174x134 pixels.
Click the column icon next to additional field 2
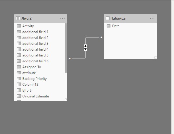point(19,38)
